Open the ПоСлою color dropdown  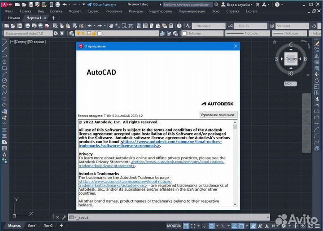coord(202,33)
